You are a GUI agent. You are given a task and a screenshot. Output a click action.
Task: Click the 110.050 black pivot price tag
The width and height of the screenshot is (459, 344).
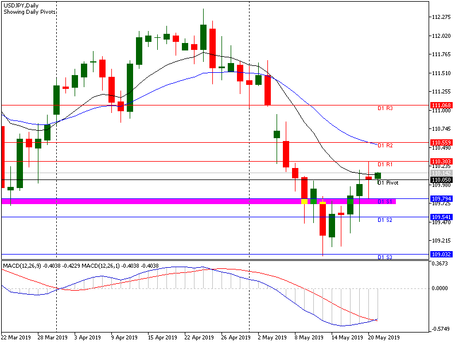pyautogui.click(x=441, y=180)
